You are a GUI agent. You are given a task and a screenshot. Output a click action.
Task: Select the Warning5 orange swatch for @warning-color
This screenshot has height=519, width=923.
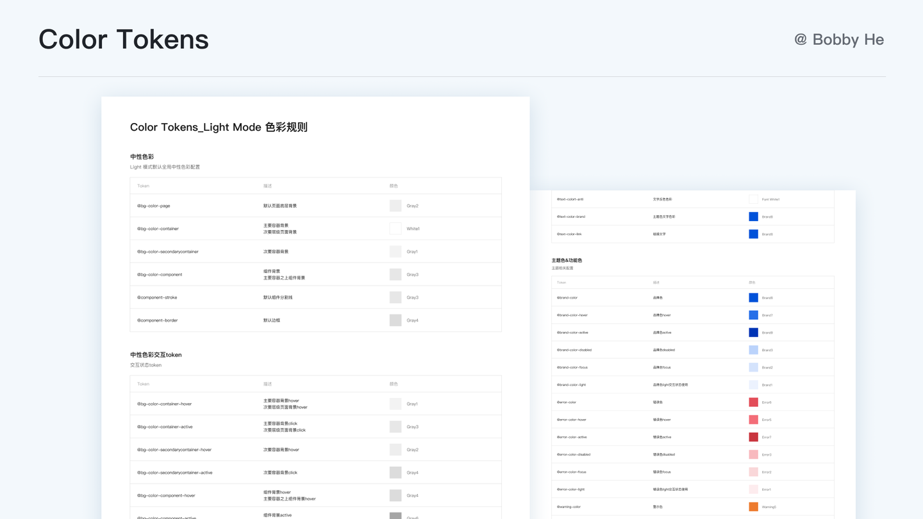pyautogui.click(x=753, y=506)
